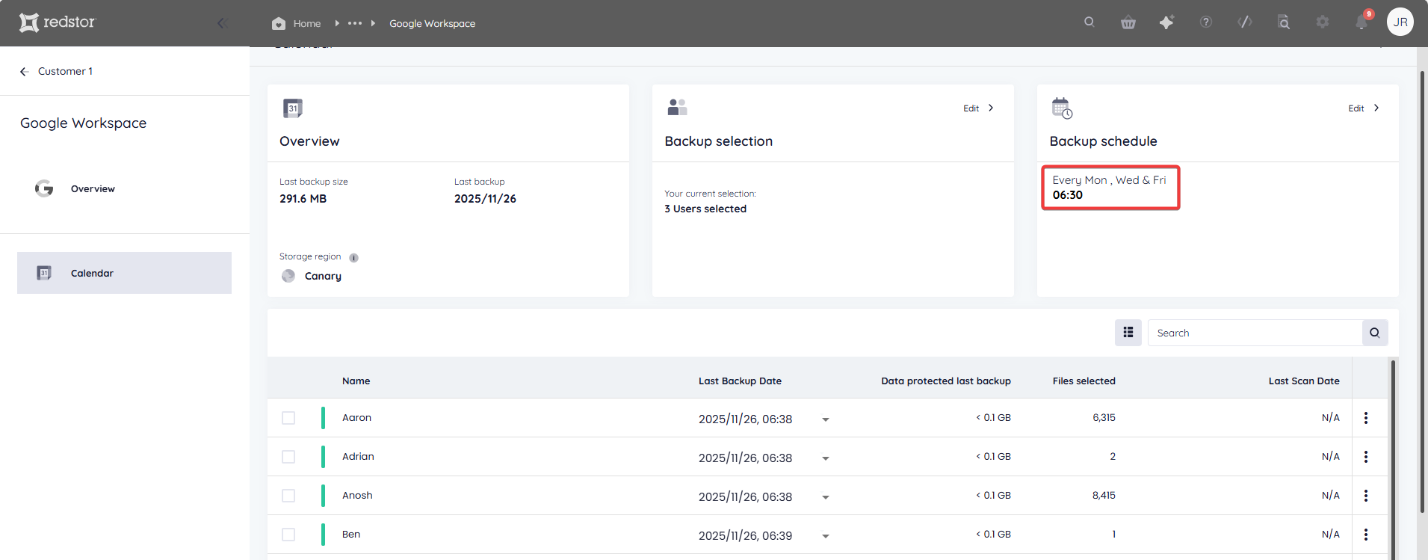Click the search magnifier button beside the Search field
The image size is (1428, 560).
(1375, 333)
